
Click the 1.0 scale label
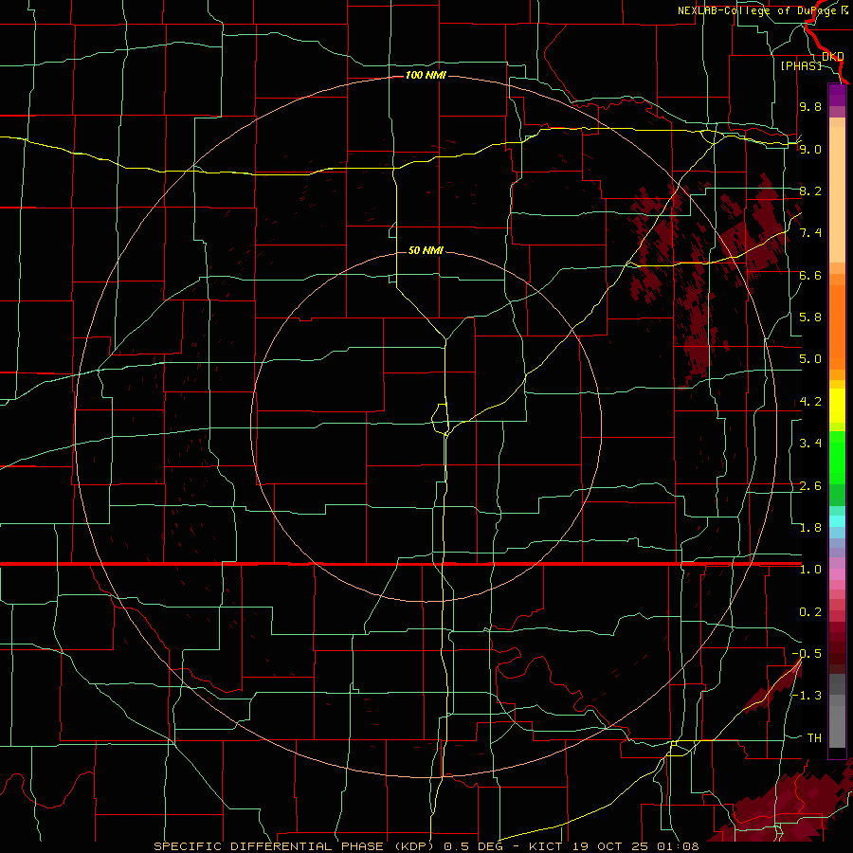[x=810, y=570]
